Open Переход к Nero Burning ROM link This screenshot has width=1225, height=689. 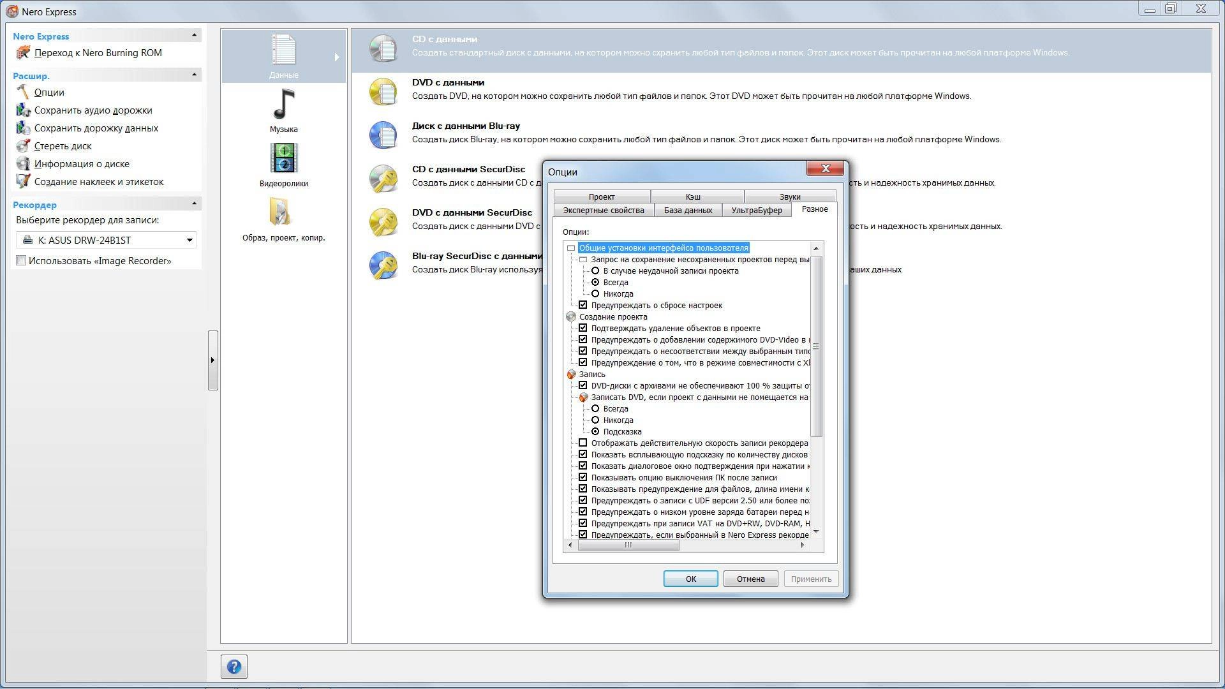(98, 53)
